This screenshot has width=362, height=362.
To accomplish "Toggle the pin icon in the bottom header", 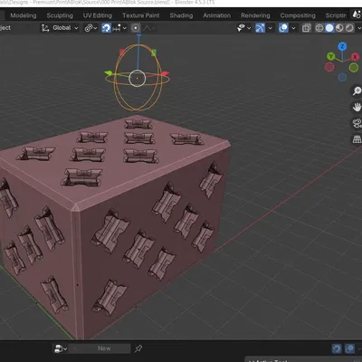I will [138, 348].
